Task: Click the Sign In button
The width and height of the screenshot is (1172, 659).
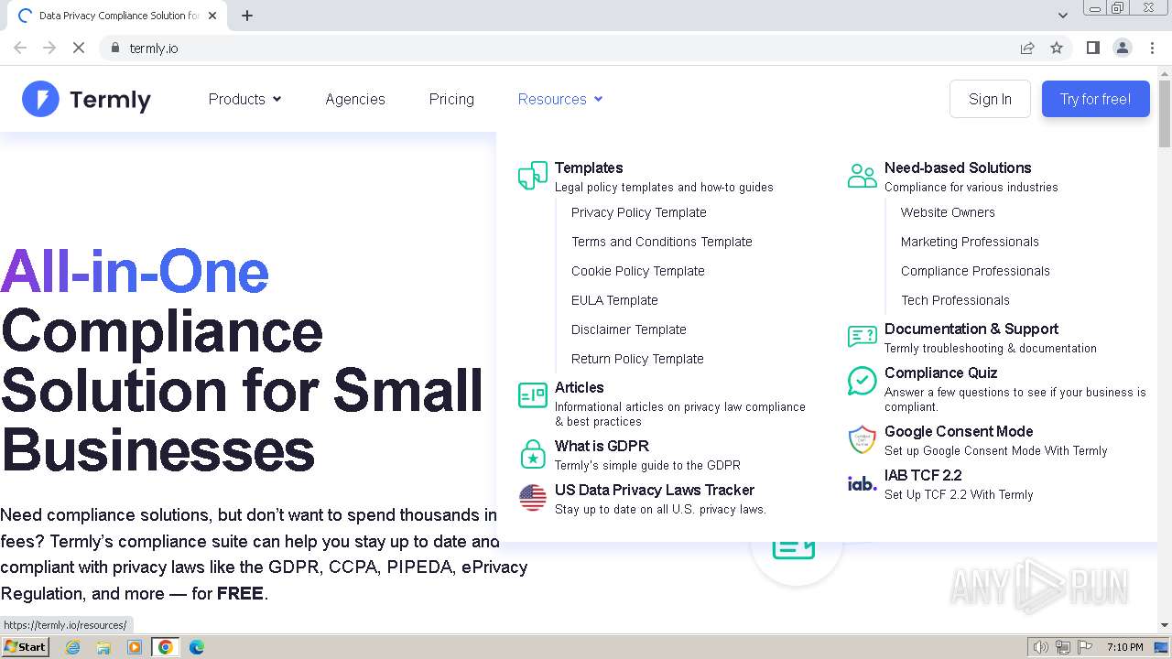Action: point(990,99)
